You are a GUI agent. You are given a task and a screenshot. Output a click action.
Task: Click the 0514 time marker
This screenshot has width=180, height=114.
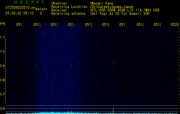(71, 25)
